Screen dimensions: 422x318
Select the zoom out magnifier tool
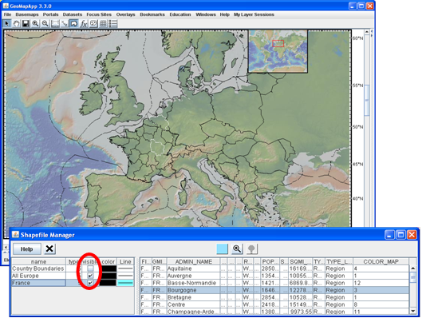45,24
